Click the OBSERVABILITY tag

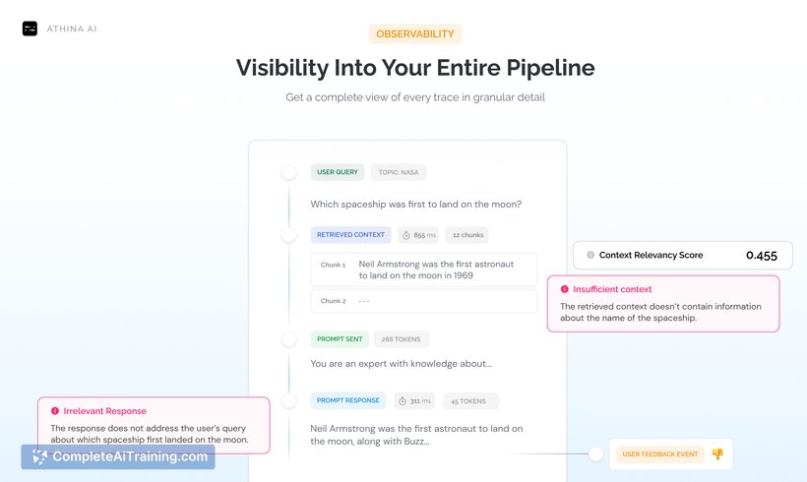(414, 34)
